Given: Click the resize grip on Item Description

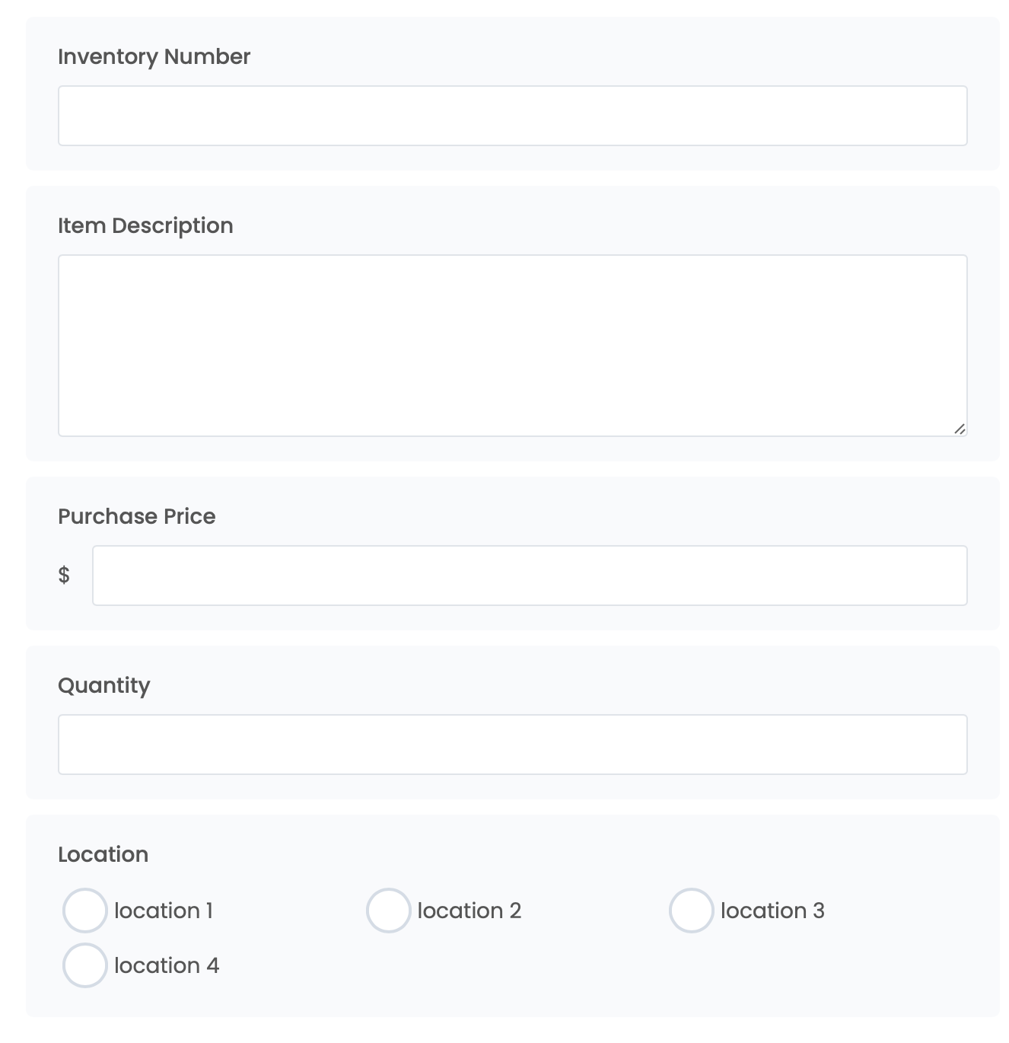Looking at the screenshot, I should click(960, 429).
